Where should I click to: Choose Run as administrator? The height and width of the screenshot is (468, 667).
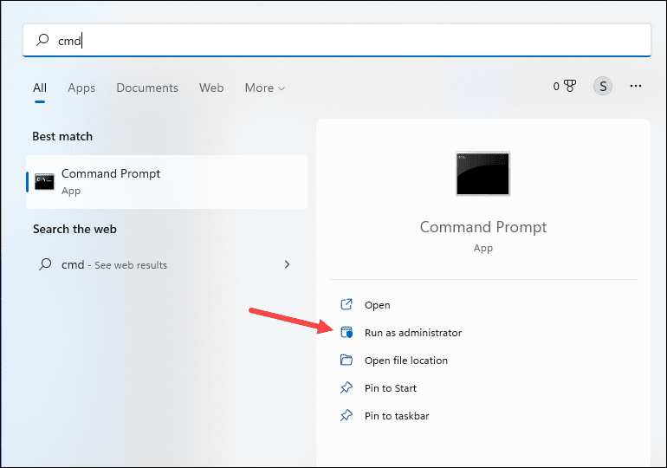[x=412, y=333]
